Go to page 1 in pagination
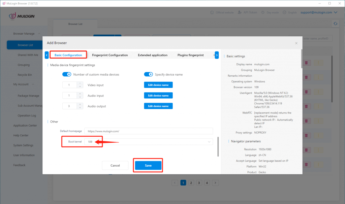 pyautogui.click(x=183, y=183)
